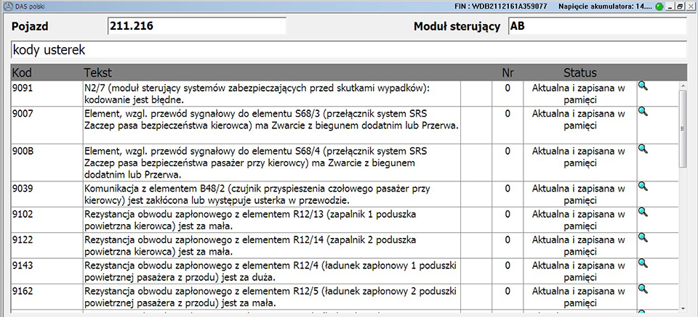Click the 'Napięcie akumulatora' readout

(x=606, y=7)
